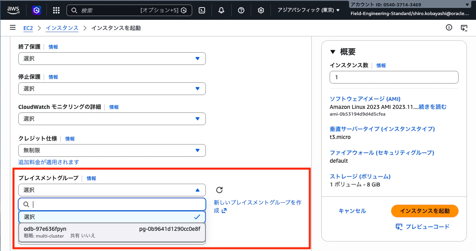Select placement group odb-97e636fpyn
Image resolution: width=476 pixels, height=251 pixels.
pyautogui.click(x=112, y=232)
